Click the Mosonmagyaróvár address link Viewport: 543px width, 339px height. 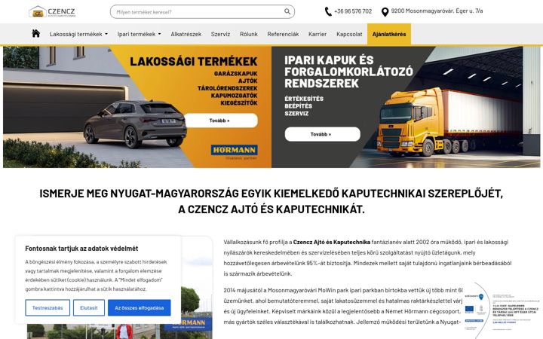pos(437,11)
